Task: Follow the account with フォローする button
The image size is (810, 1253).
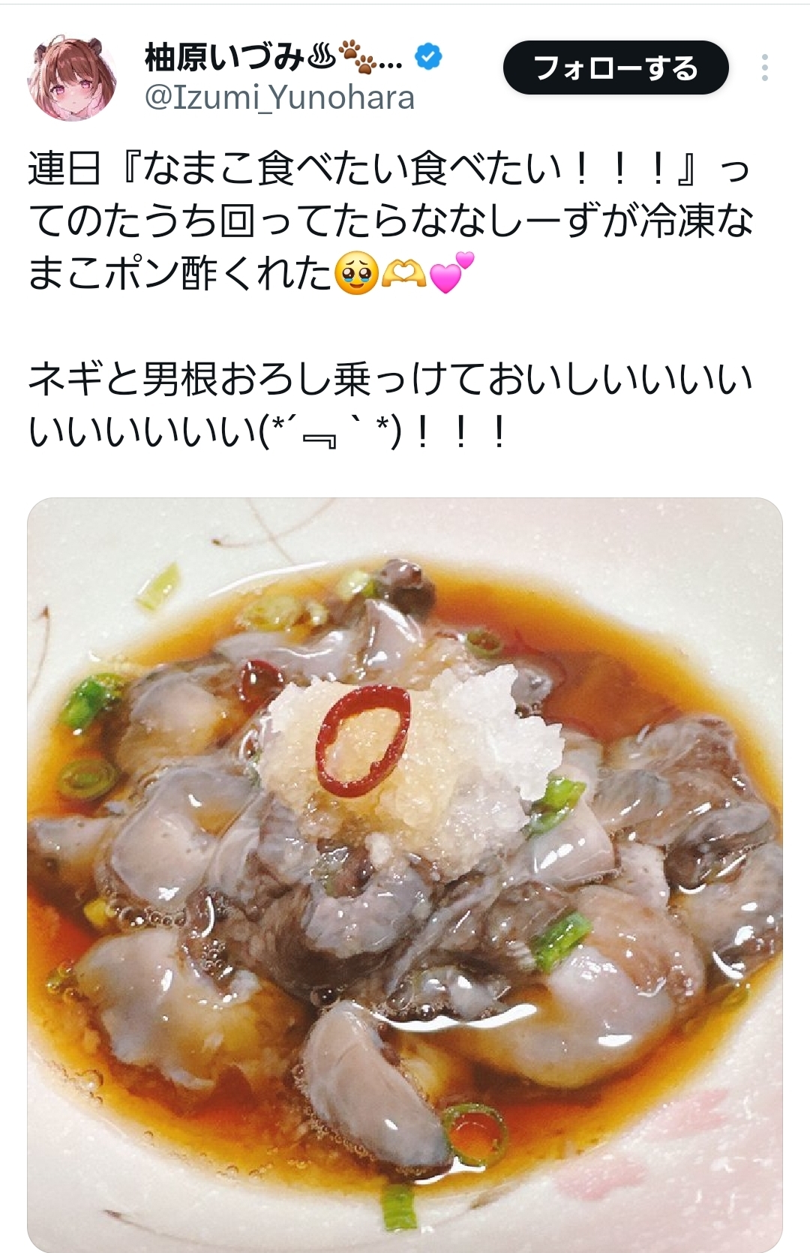Action: pos(616,68)
